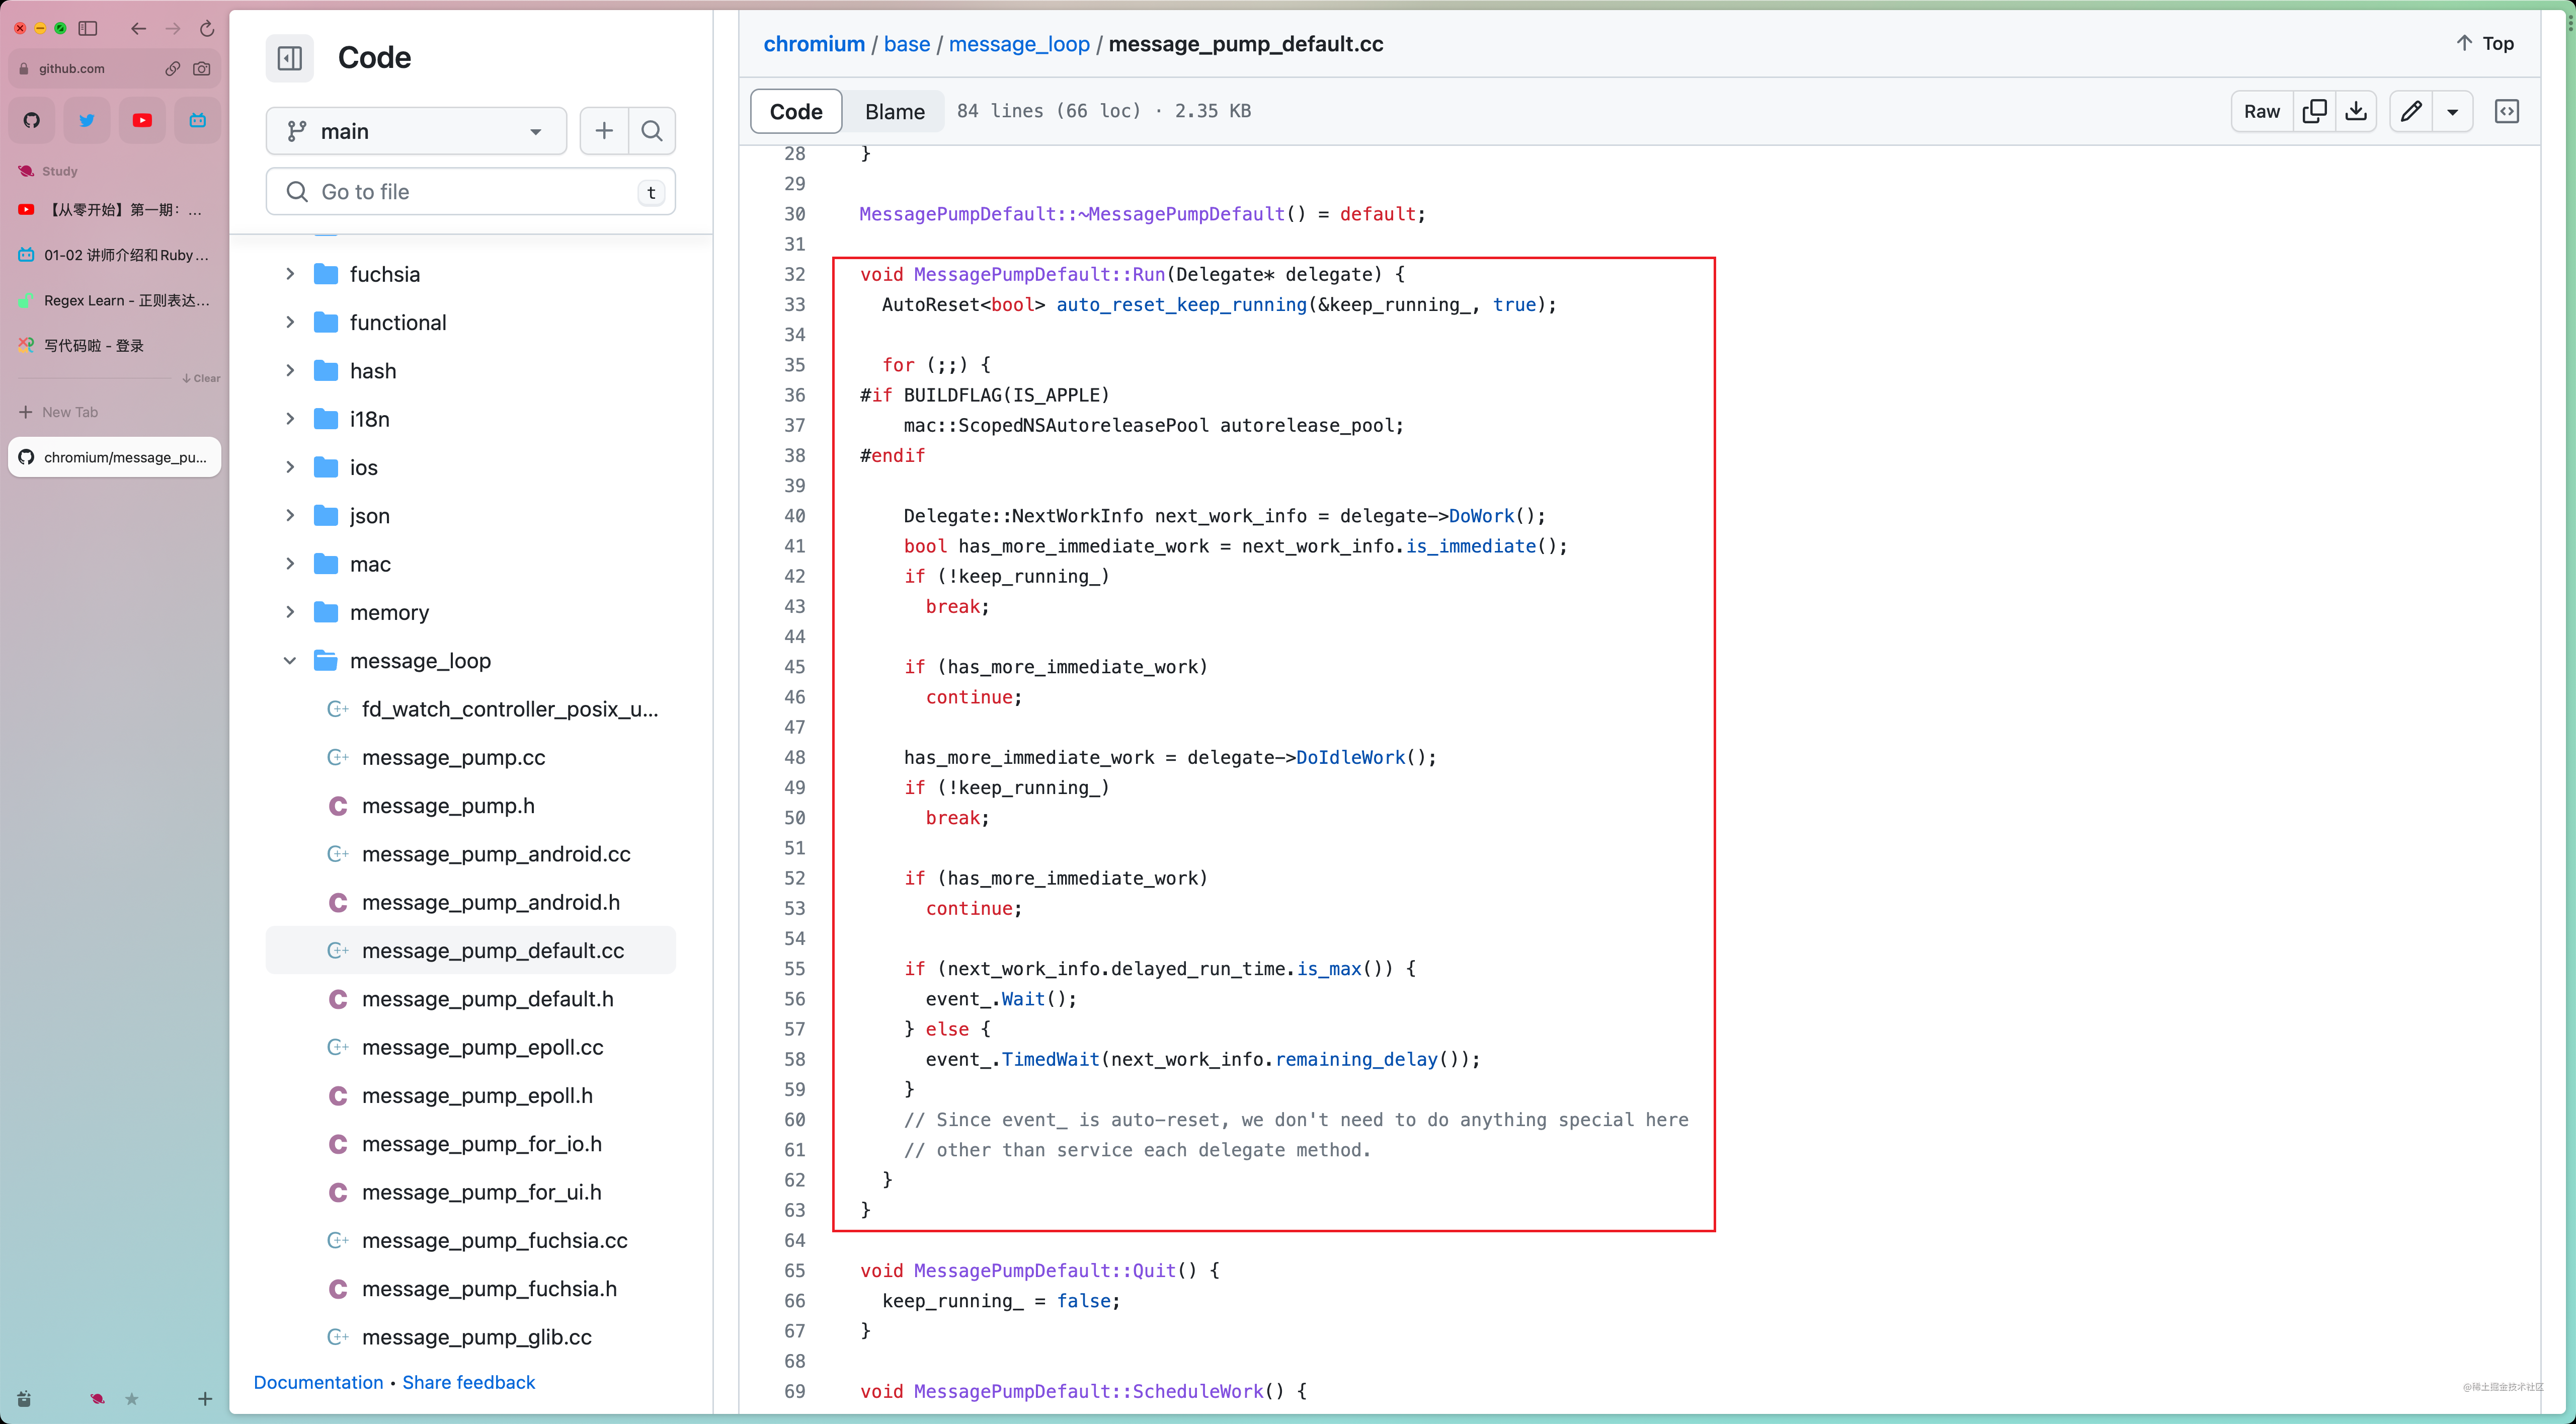
Task: Jump to Top of file
Action: (x=2485, y=43)
